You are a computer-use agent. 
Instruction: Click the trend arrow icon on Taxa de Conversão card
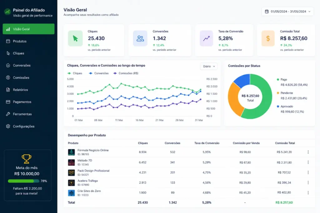pos(206,38)
